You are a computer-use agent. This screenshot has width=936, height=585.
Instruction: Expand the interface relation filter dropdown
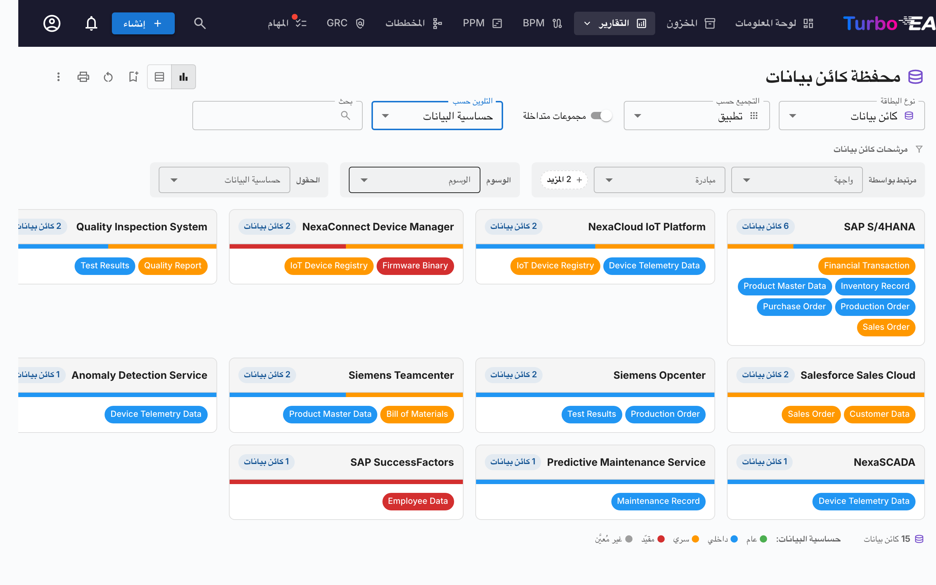(x=797, y=180)
